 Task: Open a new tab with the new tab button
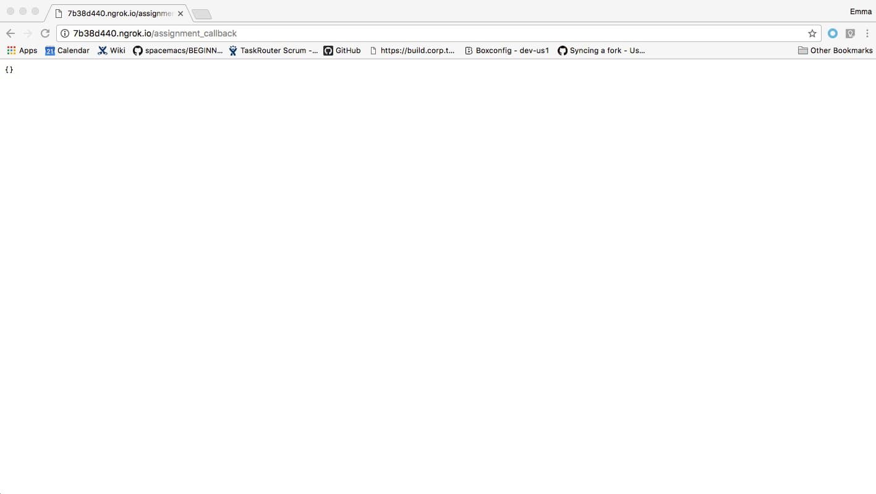point(201,12)
